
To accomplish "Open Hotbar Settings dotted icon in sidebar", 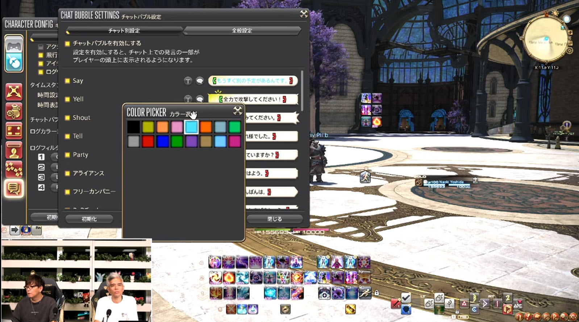I will click(x=14, y=169).
